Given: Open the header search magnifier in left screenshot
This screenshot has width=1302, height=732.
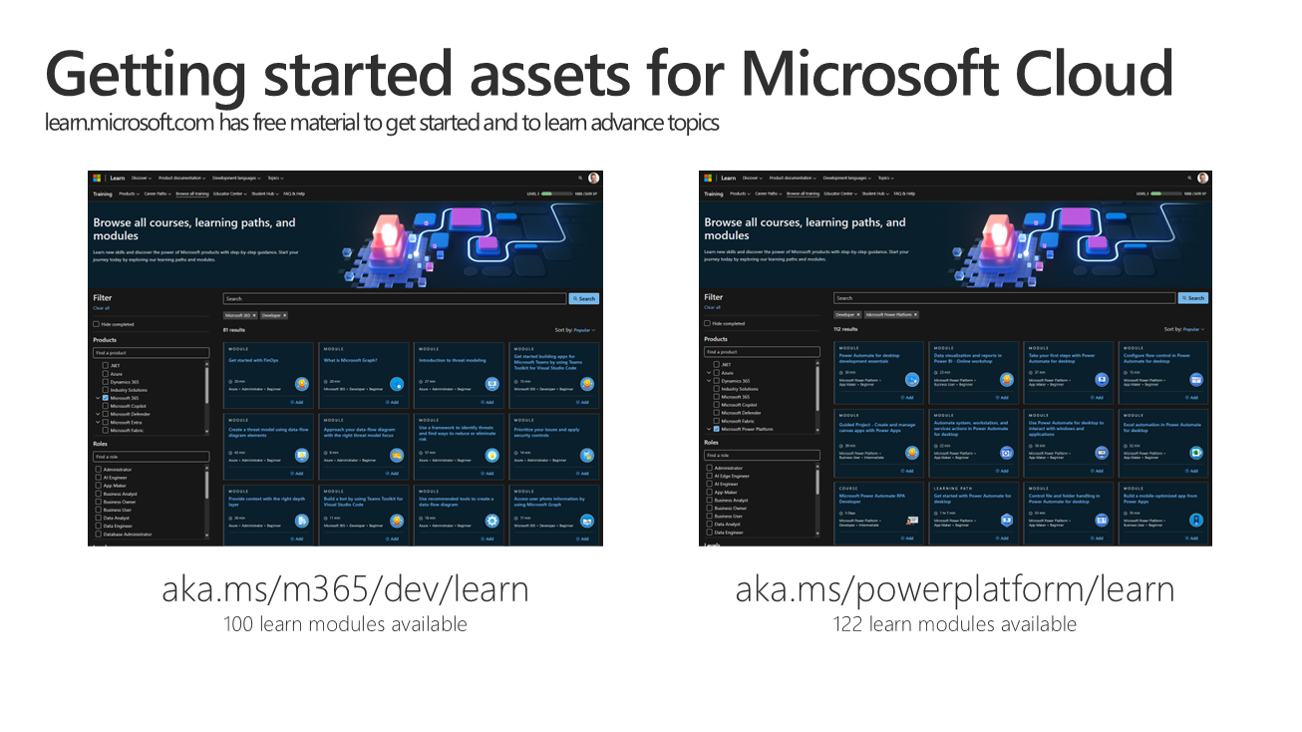Looking at the screenshot, I should point(580,179).
